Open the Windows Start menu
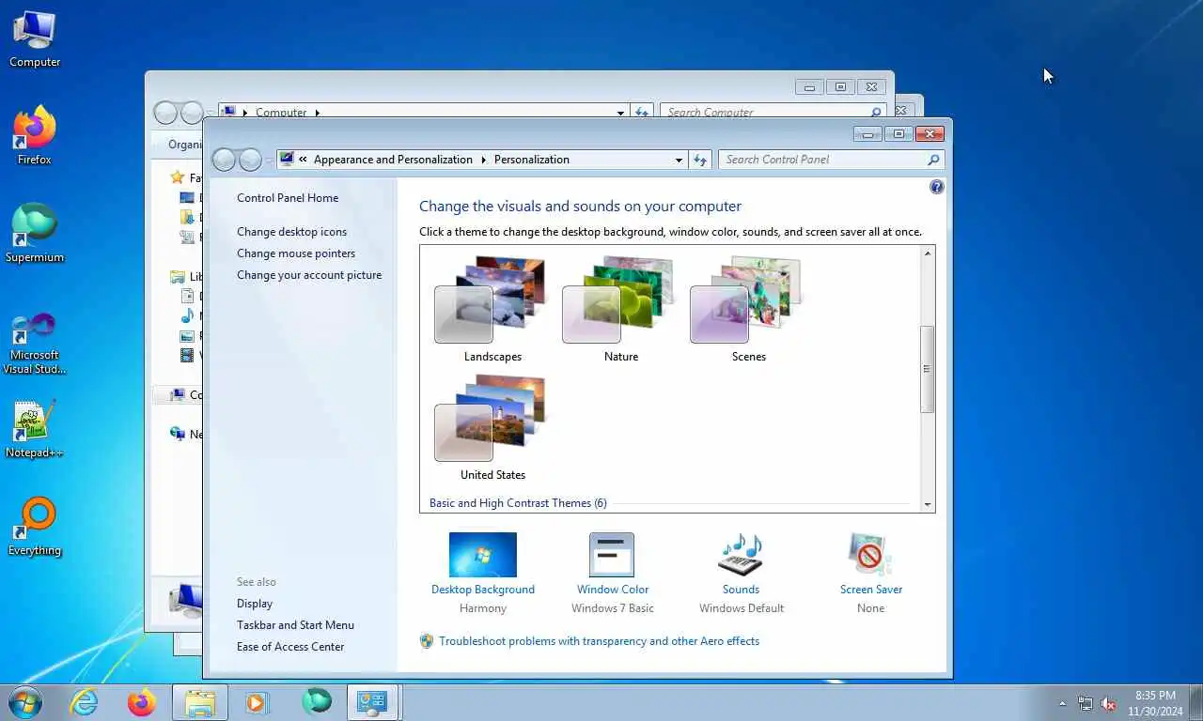Screen dimensions: 1203x721 25,702
